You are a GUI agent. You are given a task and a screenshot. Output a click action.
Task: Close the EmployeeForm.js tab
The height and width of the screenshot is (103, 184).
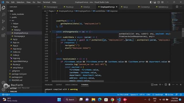116,7
